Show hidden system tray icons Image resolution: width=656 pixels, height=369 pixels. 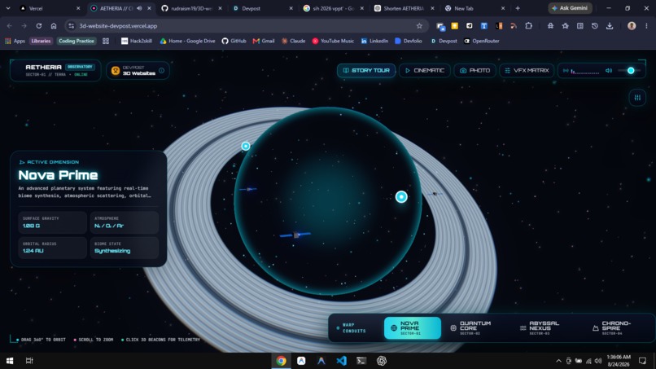558,361
